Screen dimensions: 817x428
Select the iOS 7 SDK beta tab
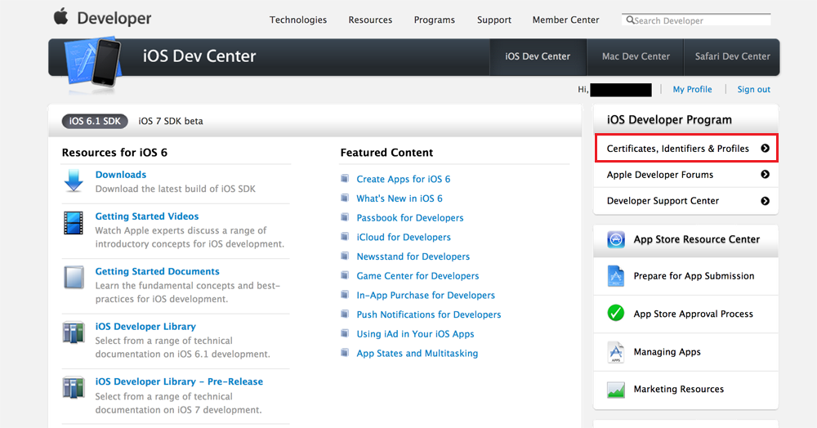click(171, 122)
